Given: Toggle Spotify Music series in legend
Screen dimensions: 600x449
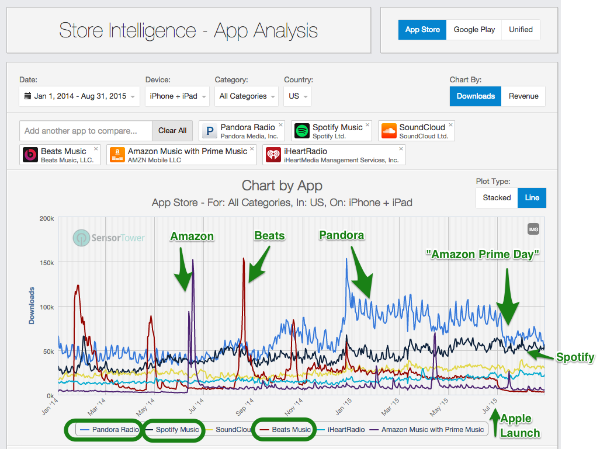Looking at the screenshot, I should (x=172, y=430).
